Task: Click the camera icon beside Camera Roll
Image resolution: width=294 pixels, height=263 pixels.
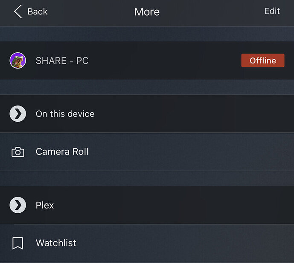Action: point(17,152)
